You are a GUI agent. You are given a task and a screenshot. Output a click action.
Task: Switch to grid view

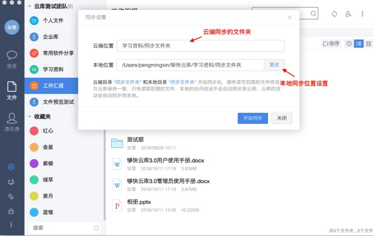tap(369, 44)
